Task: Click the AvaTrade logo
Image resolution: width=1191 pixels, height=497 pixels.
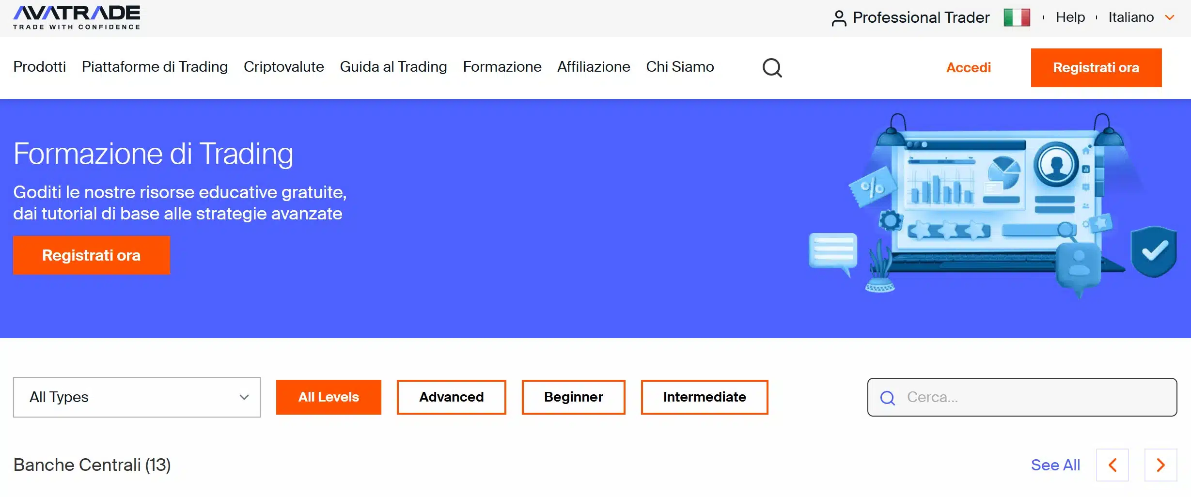Action: point(77,17)
